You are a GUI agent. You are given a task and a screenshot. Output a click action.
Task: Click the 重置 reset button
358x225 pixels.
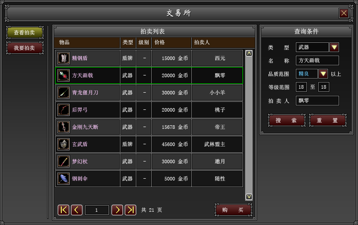point(327,120)
